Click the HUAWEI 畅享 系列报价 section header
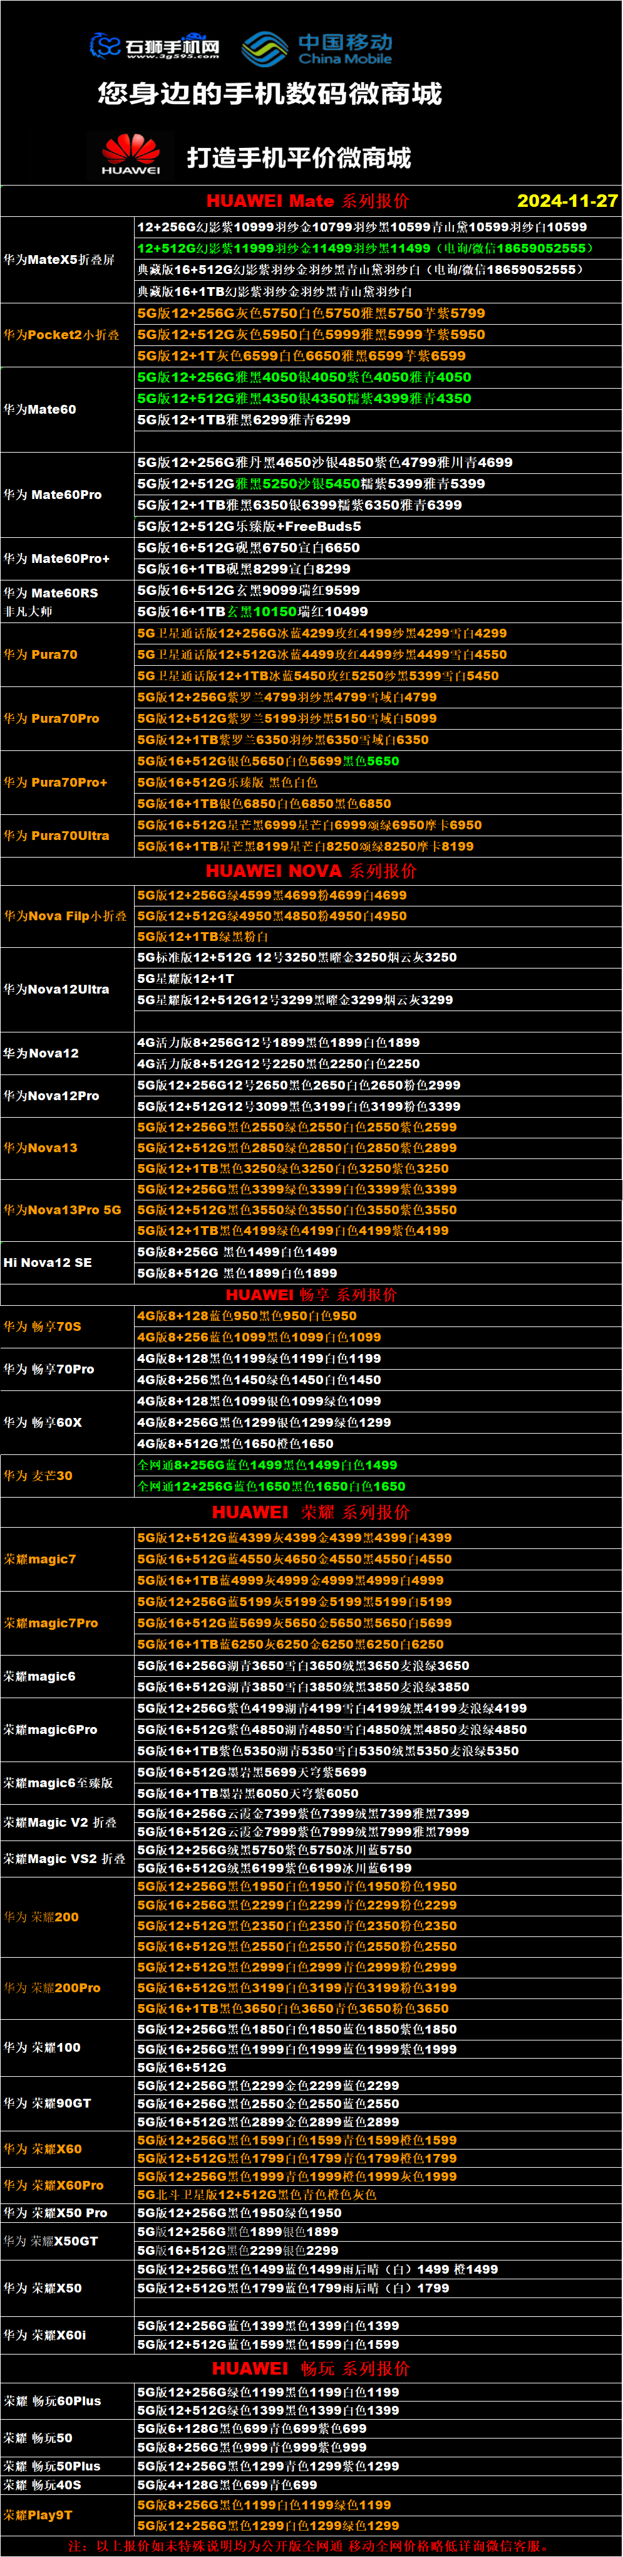The height and width of the screenshot is (2557, 623). pyautogui.click(x=312, y=1294)
